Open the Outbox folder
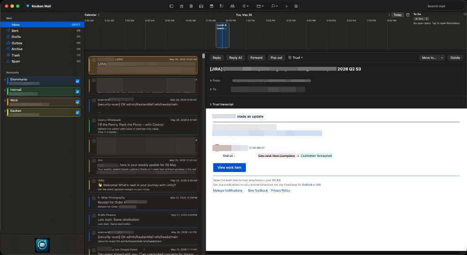Viewport: 467px width, 255px height. coord(42,43)
